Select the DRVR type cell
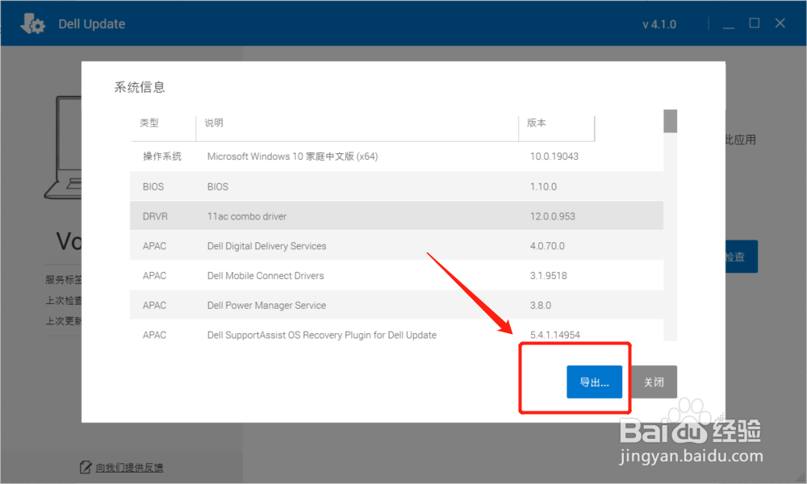The image size is (807, 484). pyautogui.click(x=155, y=216)
